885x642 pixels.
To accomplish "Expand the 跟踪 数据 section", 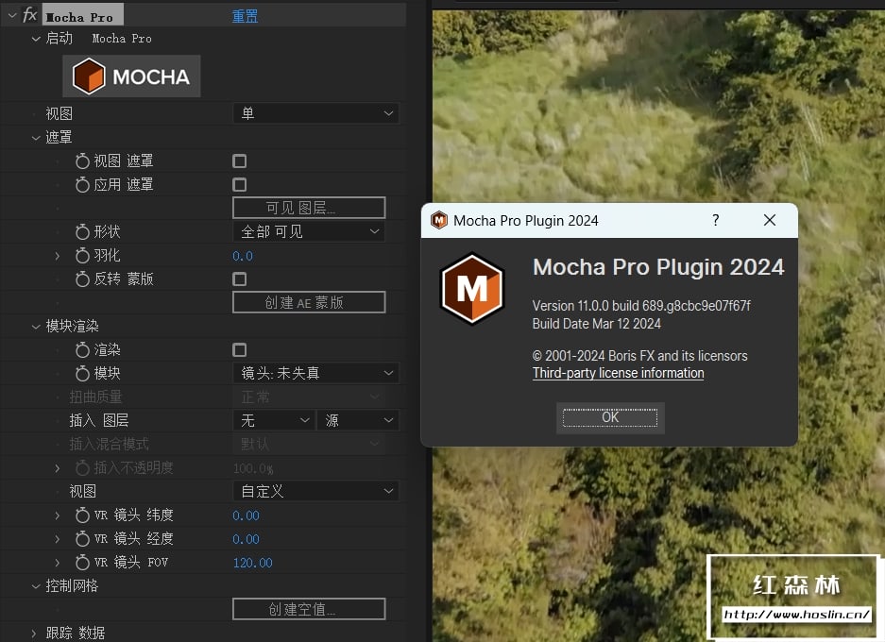I will click(34, 633).
